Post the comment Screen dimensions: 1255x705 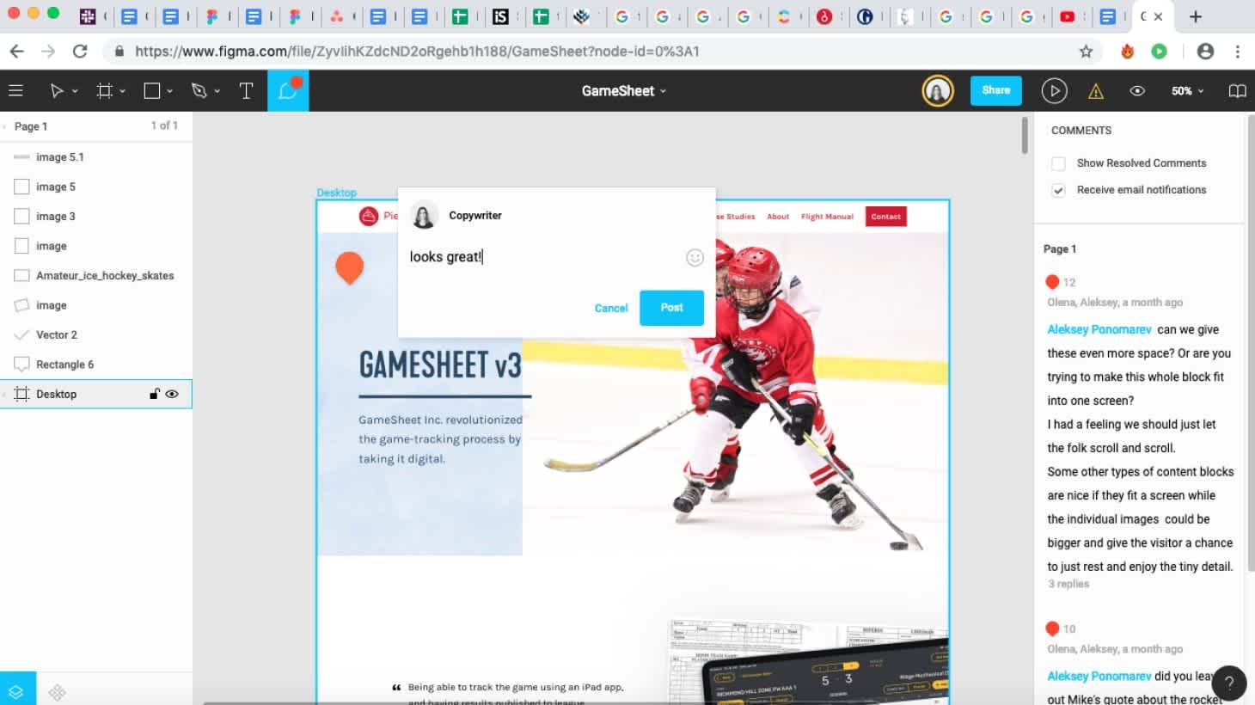click(671, 308)
